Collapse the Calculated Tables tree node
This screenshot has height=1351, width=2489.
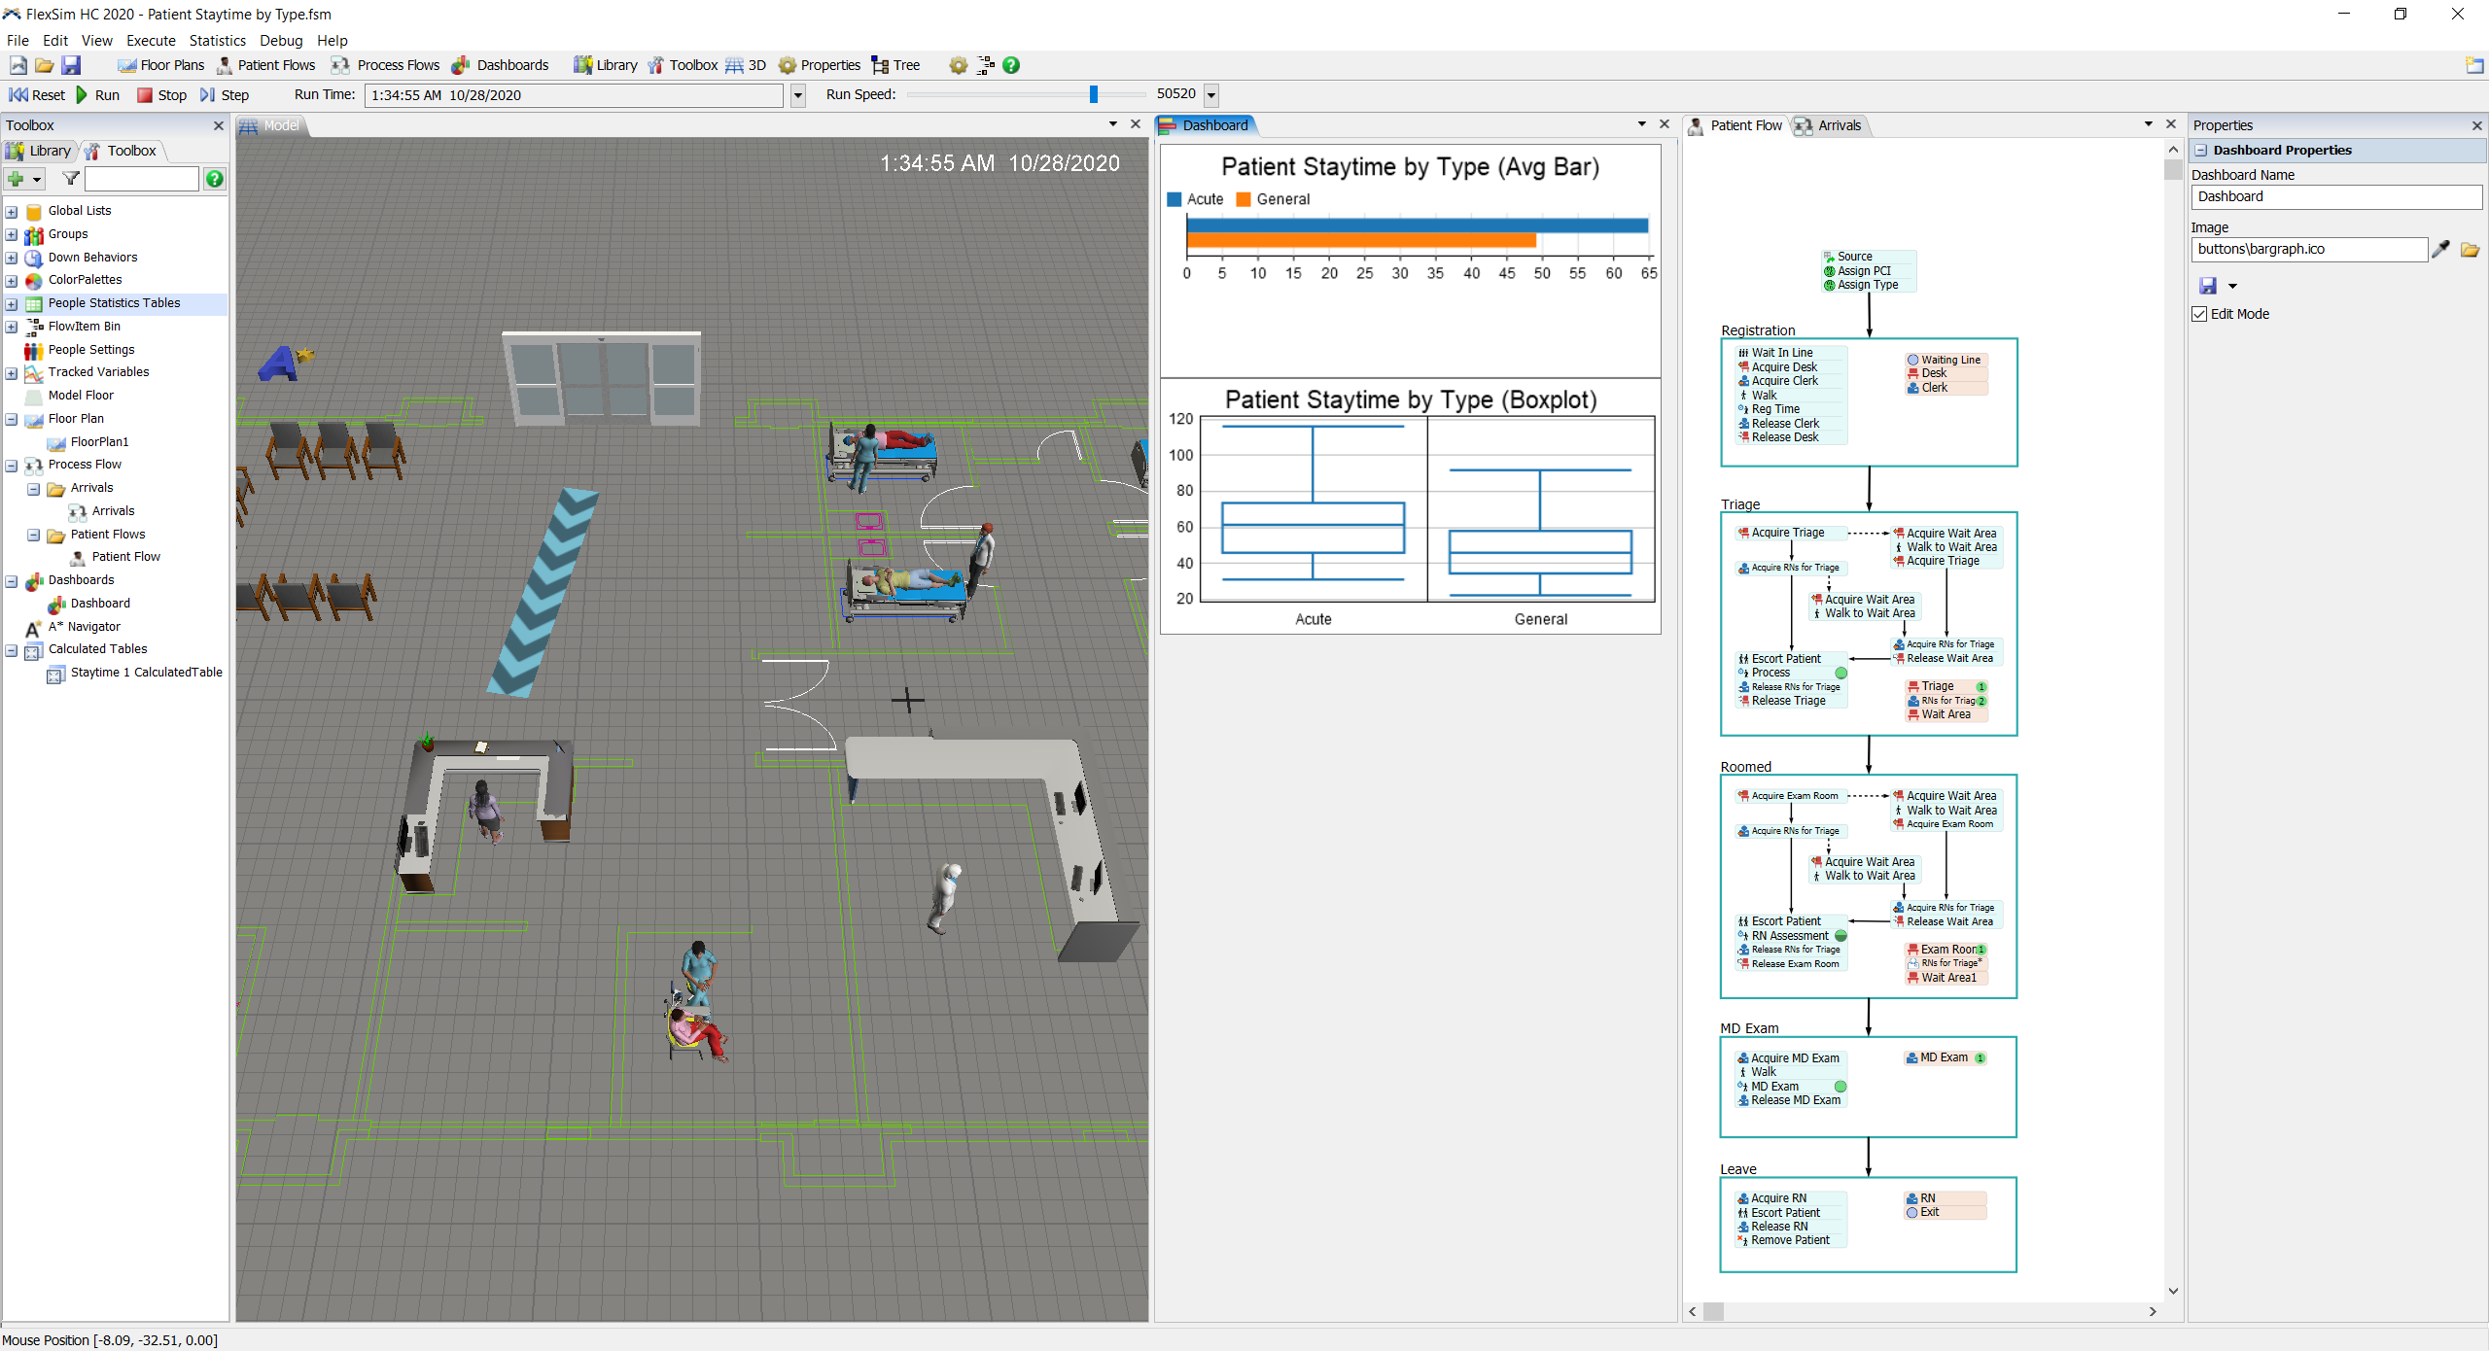coord(12,650)
